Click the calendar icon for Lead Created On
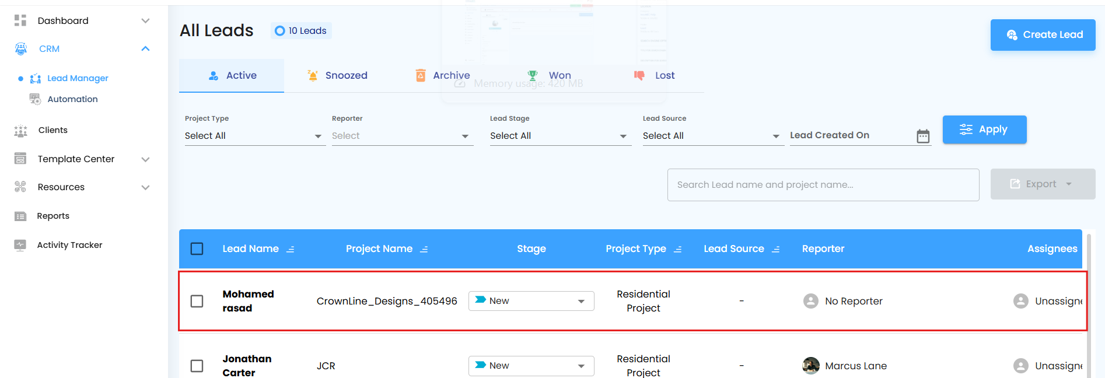The height and width of the screenshot is (378, 1105). click(922, 136)
